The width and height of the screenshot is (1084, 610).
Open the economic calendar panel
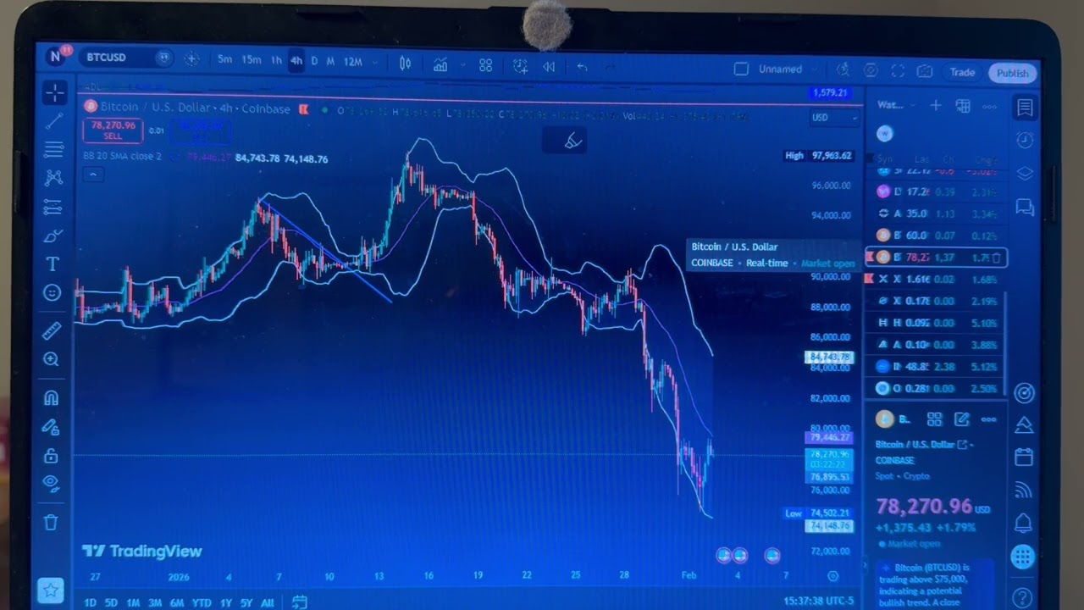[x=1024, y=457]
